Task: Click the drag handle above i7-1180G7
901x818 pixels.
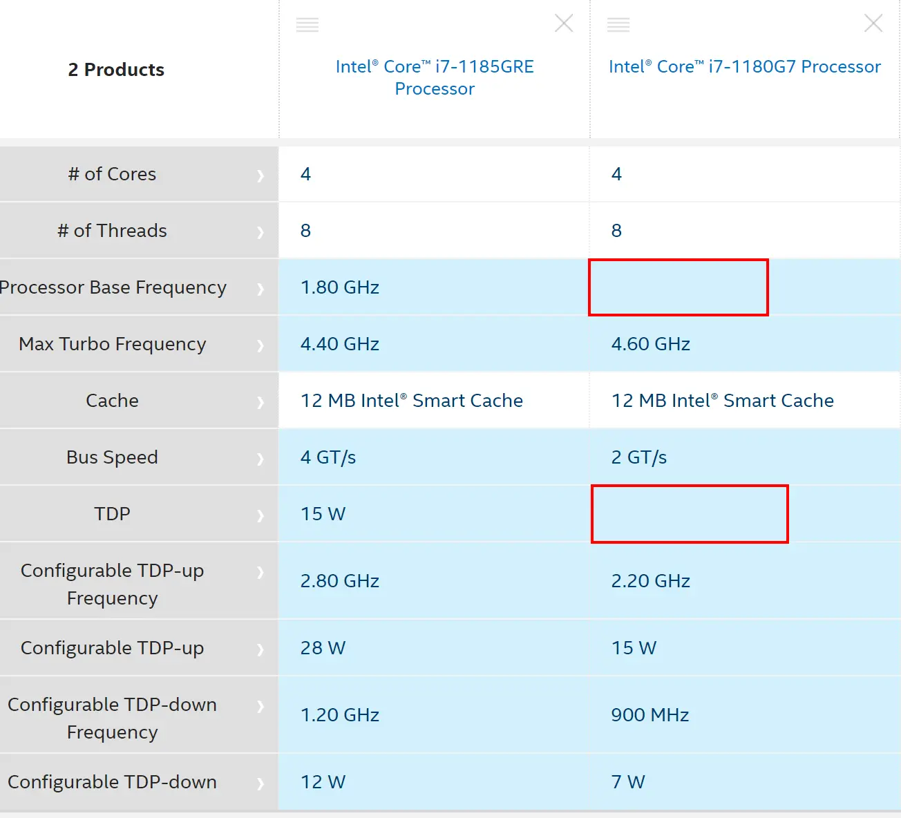Action: coord(618,26)
